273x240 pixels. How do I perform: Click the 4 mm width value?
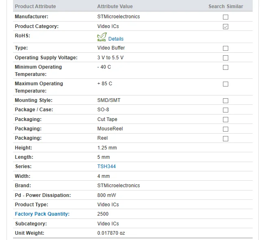tap(103, 176)
